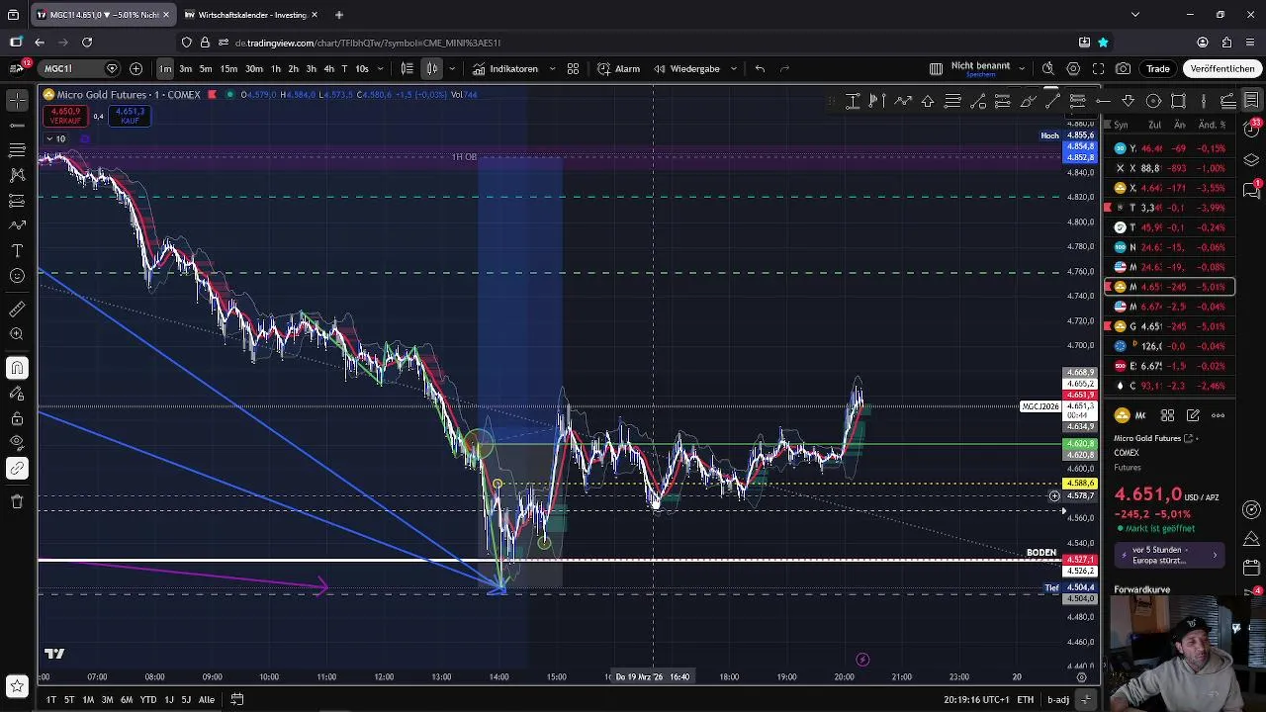The width and height of the screenshot is (1266, 712).
Task: Open news item vor 5 Stunden Europa stürzt
Action: point(1167,555)
